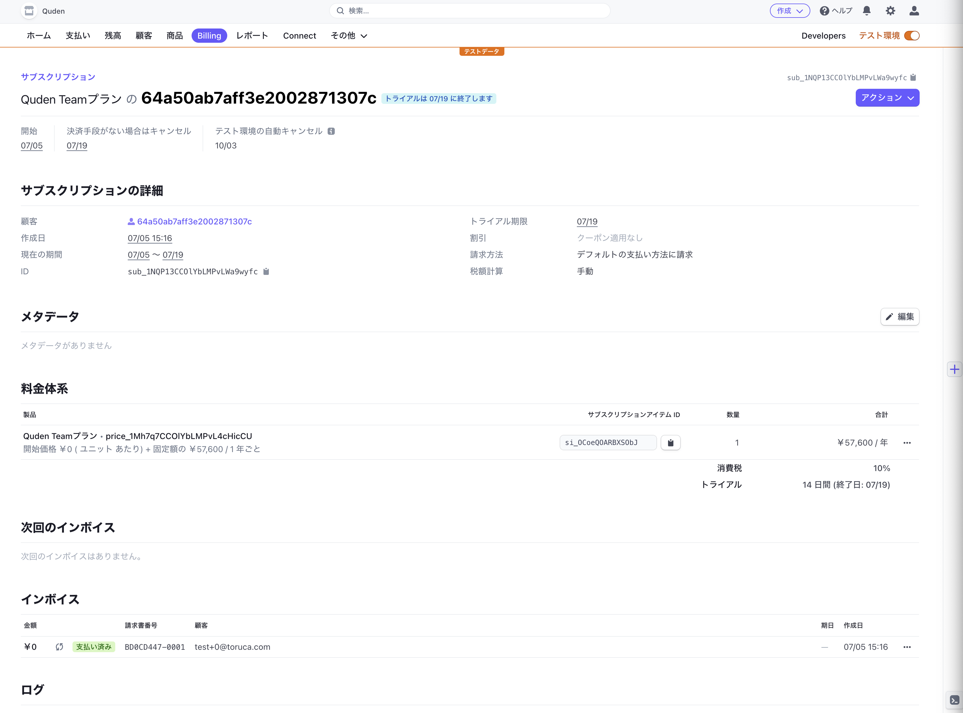Screen dimensions: 963x713
Task: Click the blue plus icon on right edge
Action: tap(954, 370)
